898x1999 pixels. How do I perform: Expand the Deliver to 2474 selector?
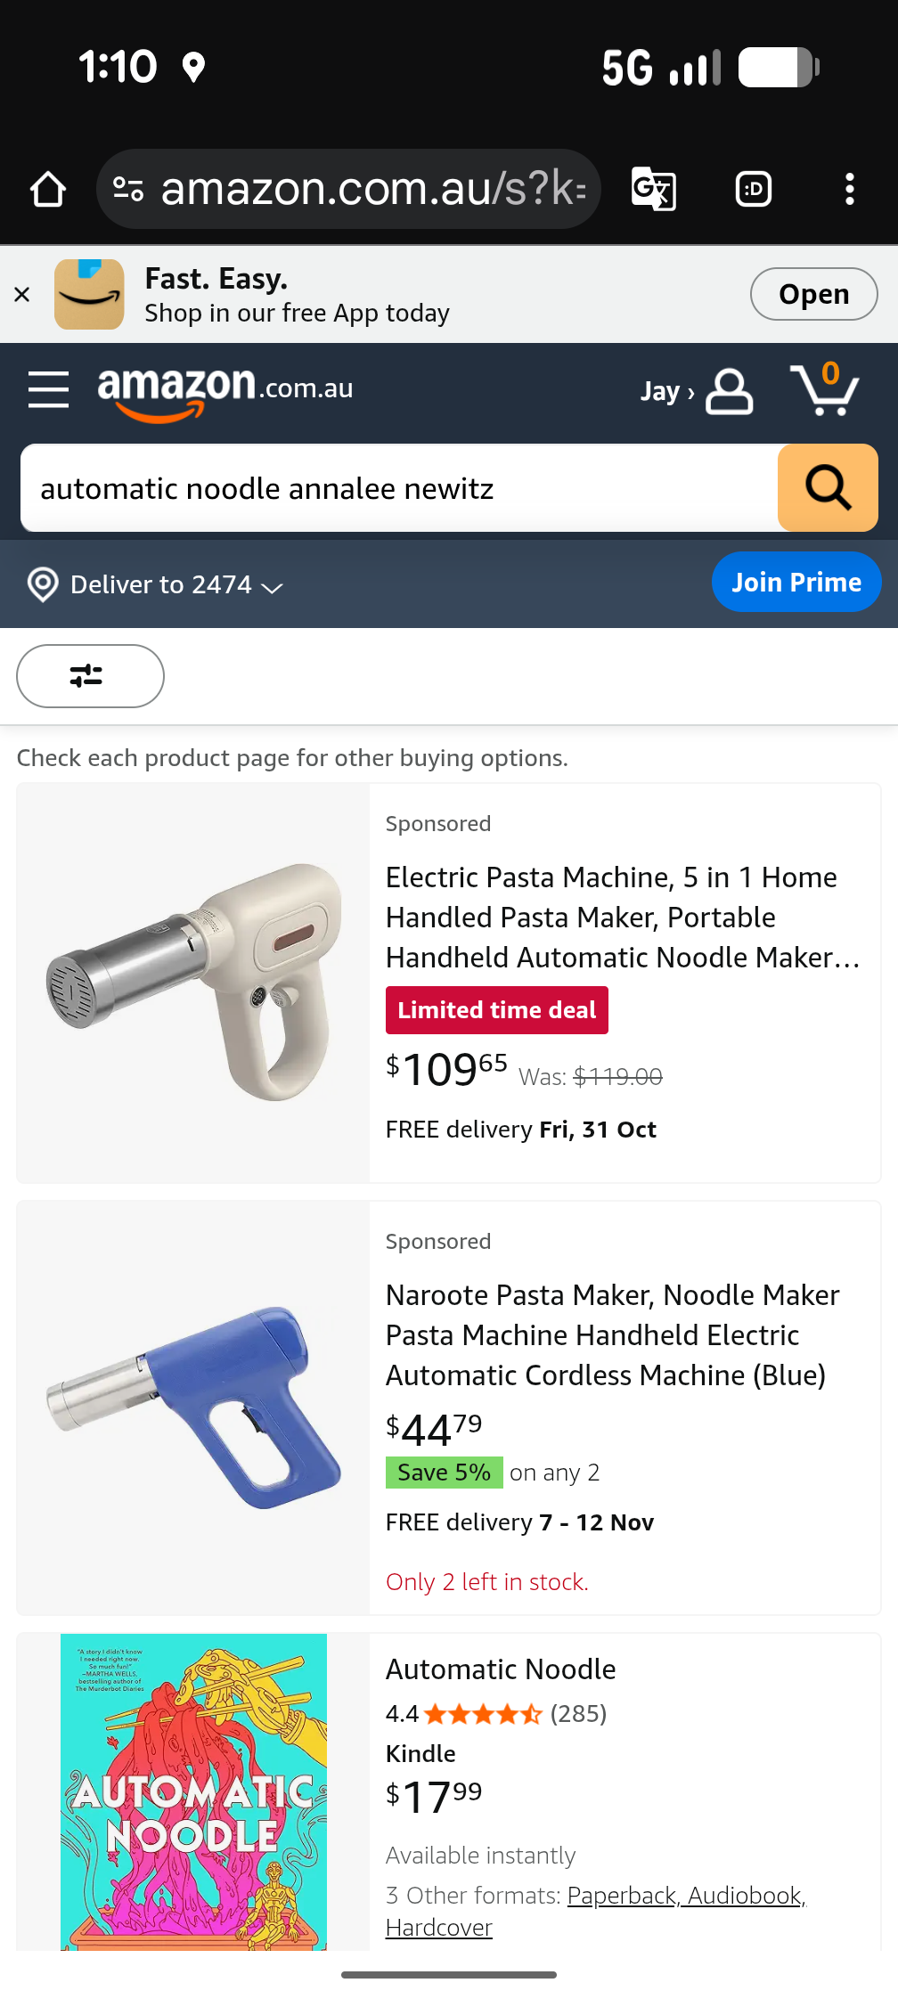[x=157, y=584]
